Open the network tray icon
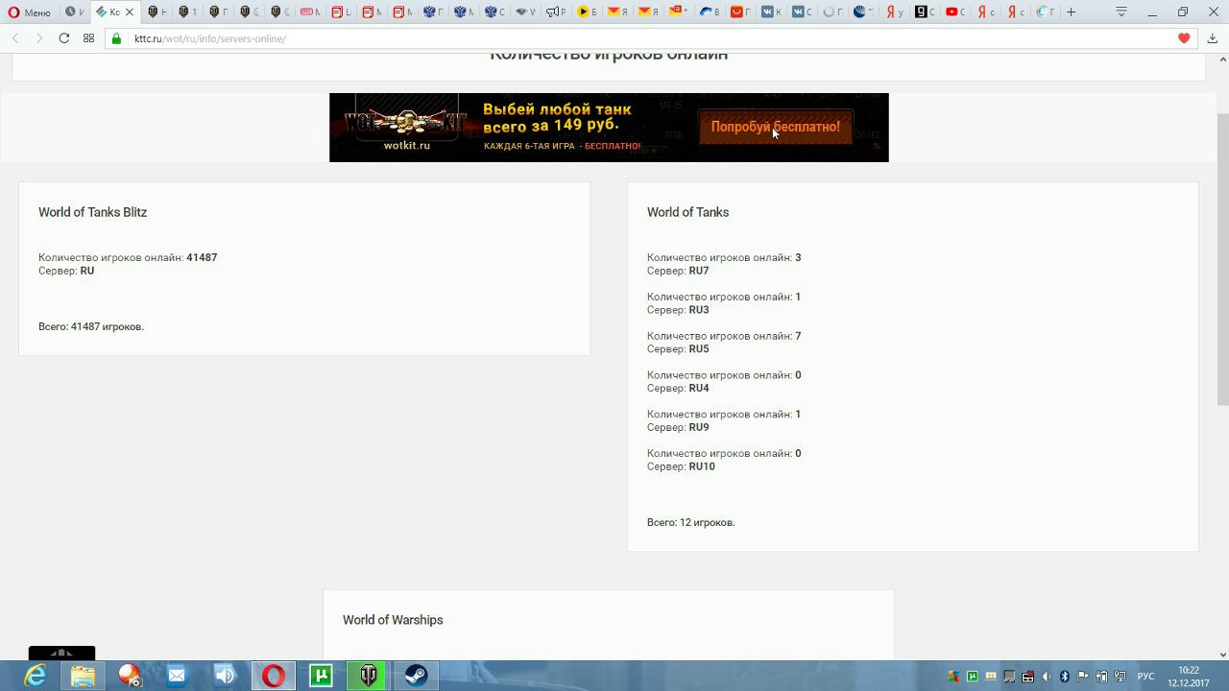1229x691 pixels. (x=1121, y=677)
